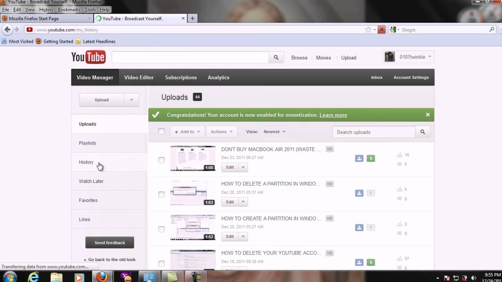
Task: Close the YouTube - Broadcast Yourself tab
Action: (x=183, y=18)
